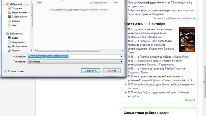Click the file list scroll-left arrow
The height and width of the screenshot is (116, 206).
(x=35, y=50)
